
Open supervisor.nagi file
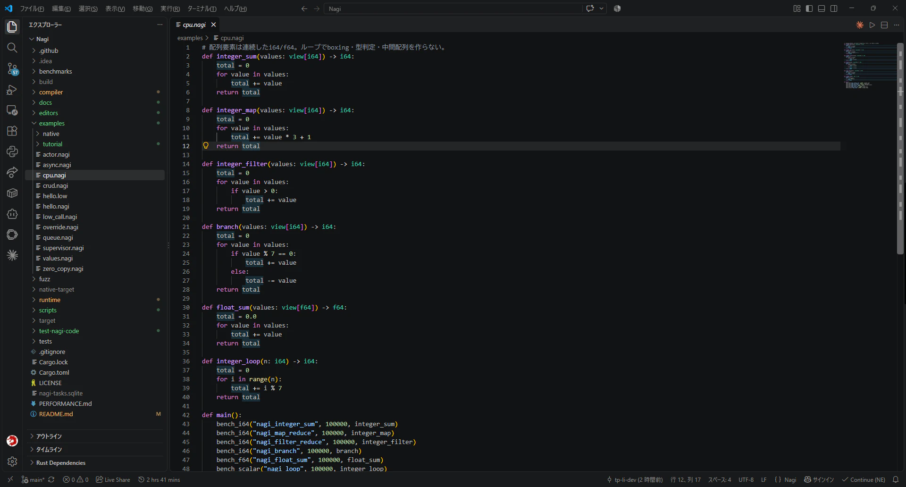[95, 248]
